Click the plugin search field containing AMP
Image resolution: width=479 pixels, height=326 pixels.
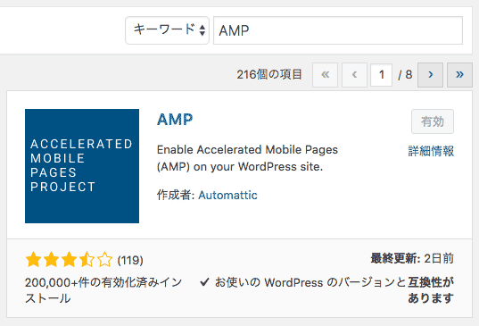click(x=338, y=30)
